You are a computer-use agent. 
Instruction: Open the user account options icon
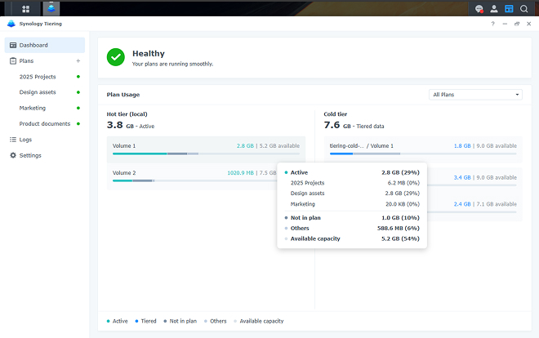click(494, 9)
